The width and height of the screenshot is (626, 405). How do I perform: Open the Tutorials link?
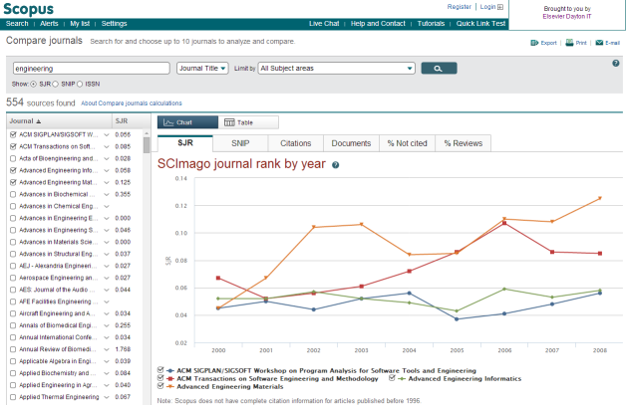point(431,24)
